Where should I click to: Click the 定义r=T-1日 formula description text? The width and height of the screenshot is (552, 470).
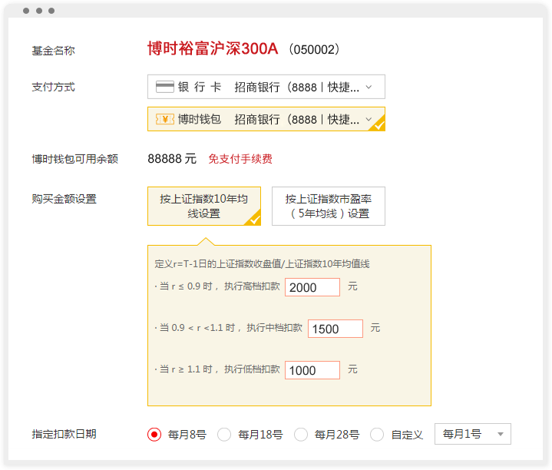tap(262, 263)
